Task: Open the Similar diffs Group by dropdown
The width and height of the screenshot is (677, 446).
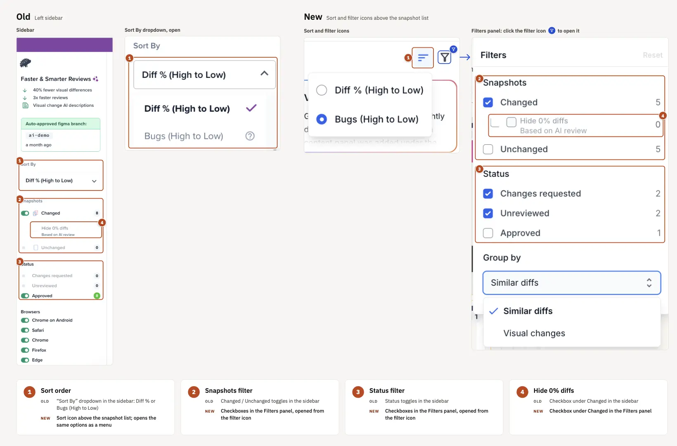Action: coord(572,283)
